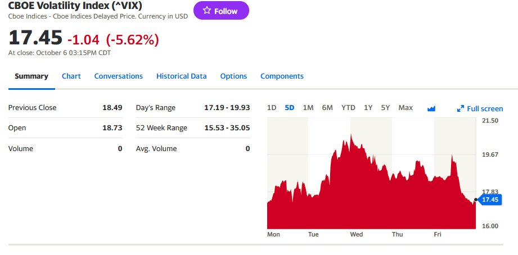Click the Volume label
518x255 pixels.
(x=20, y=149)
